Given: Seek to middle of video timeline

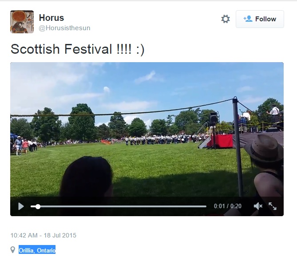Looking at the screenshot, I should 119,206.
